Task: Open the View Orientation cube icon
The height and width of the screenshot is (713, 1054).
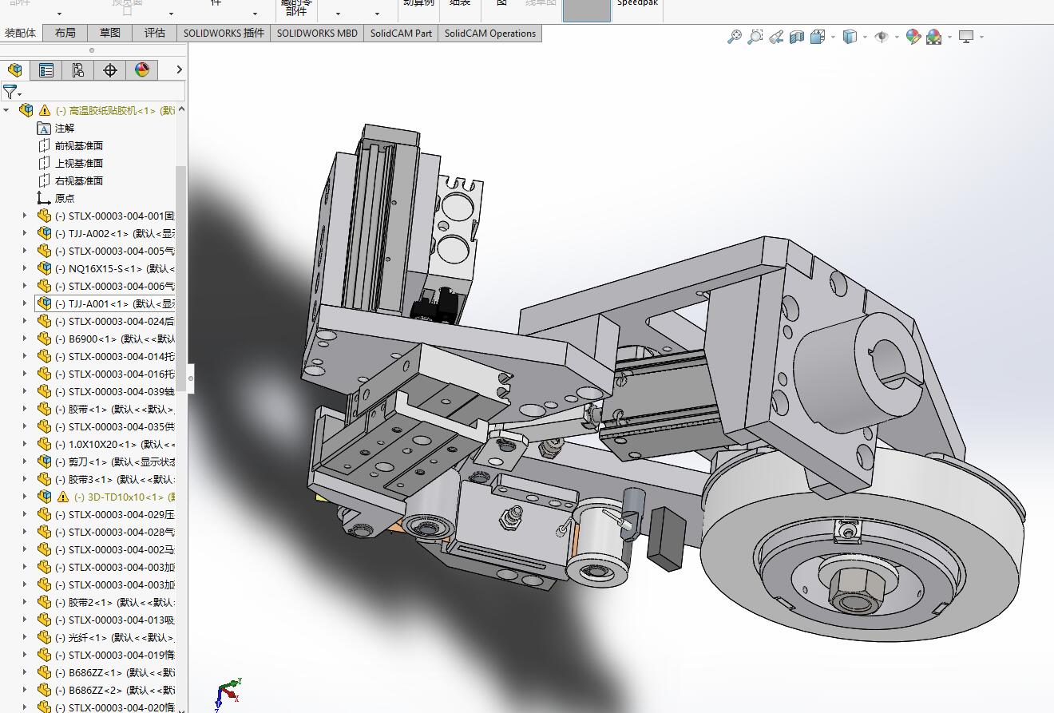Action: (817, 37)
